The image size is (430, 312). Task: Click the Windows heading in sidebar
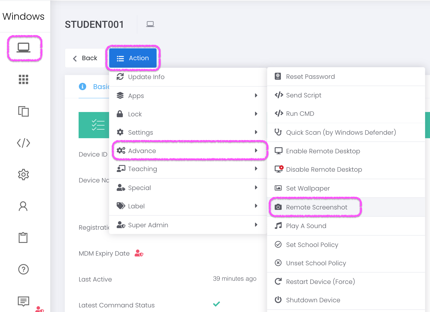click(x=23, y=16)
